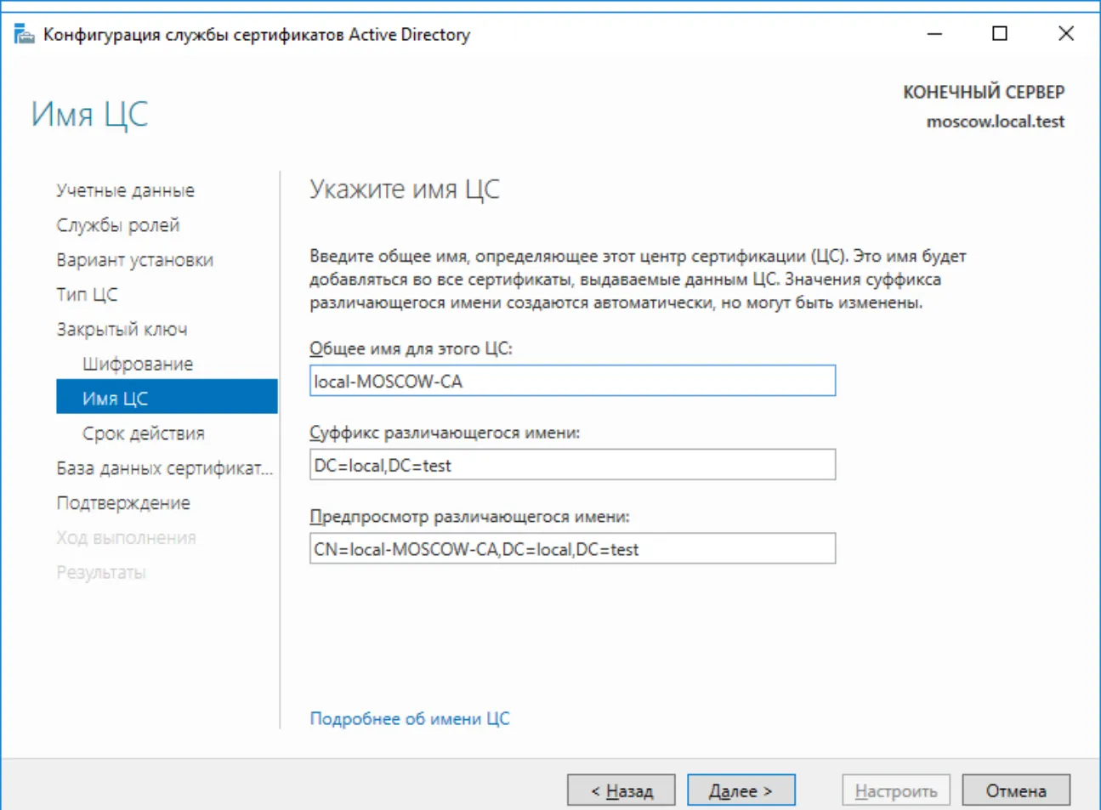Screen dimensions: 1101x810
Task: Focus the Общее имя для этого ЦС field
Action: [572, 381]
